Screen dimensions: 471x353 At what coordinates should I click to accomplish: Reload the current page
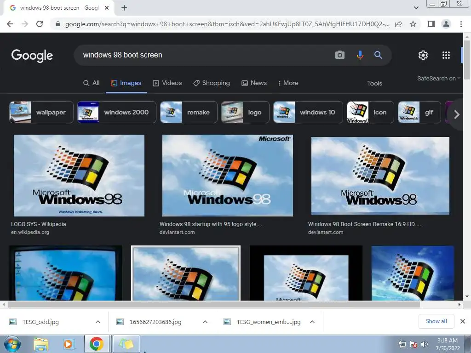40,24
